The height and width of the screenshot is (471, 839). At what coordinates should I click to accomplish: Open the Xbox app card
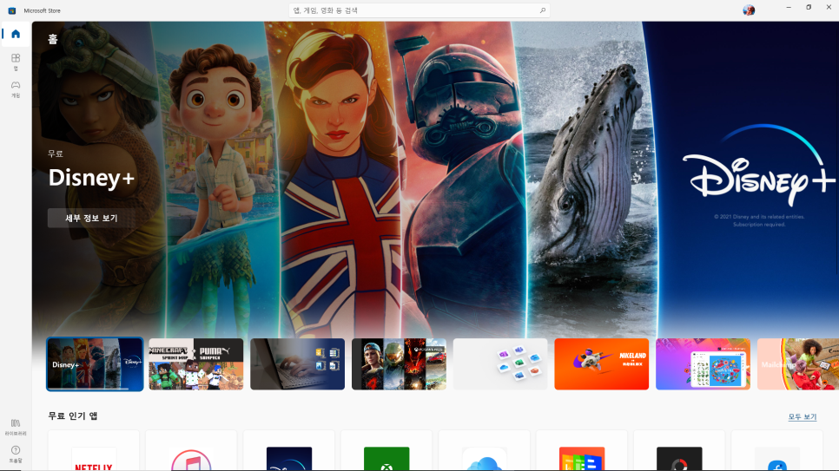(x=386, y=451)
